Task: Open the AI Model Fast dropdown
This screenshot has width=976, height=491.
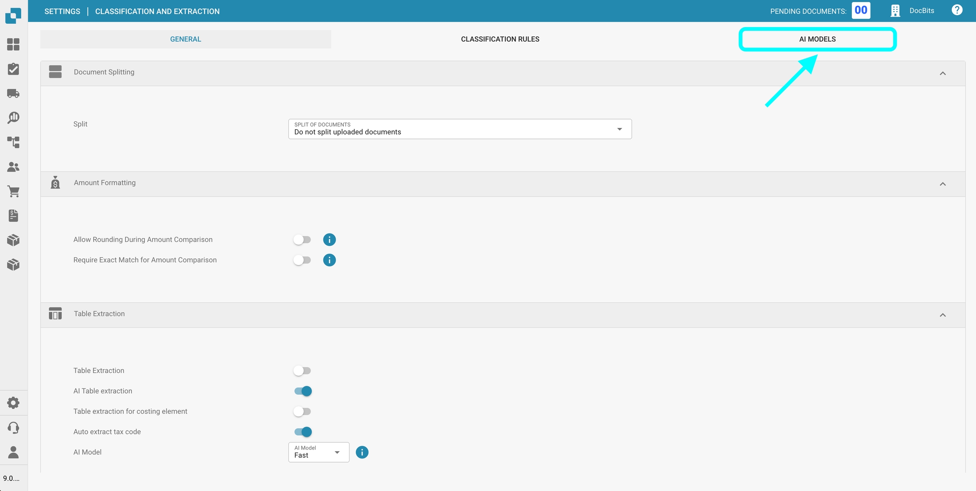Action: (319, 452)
